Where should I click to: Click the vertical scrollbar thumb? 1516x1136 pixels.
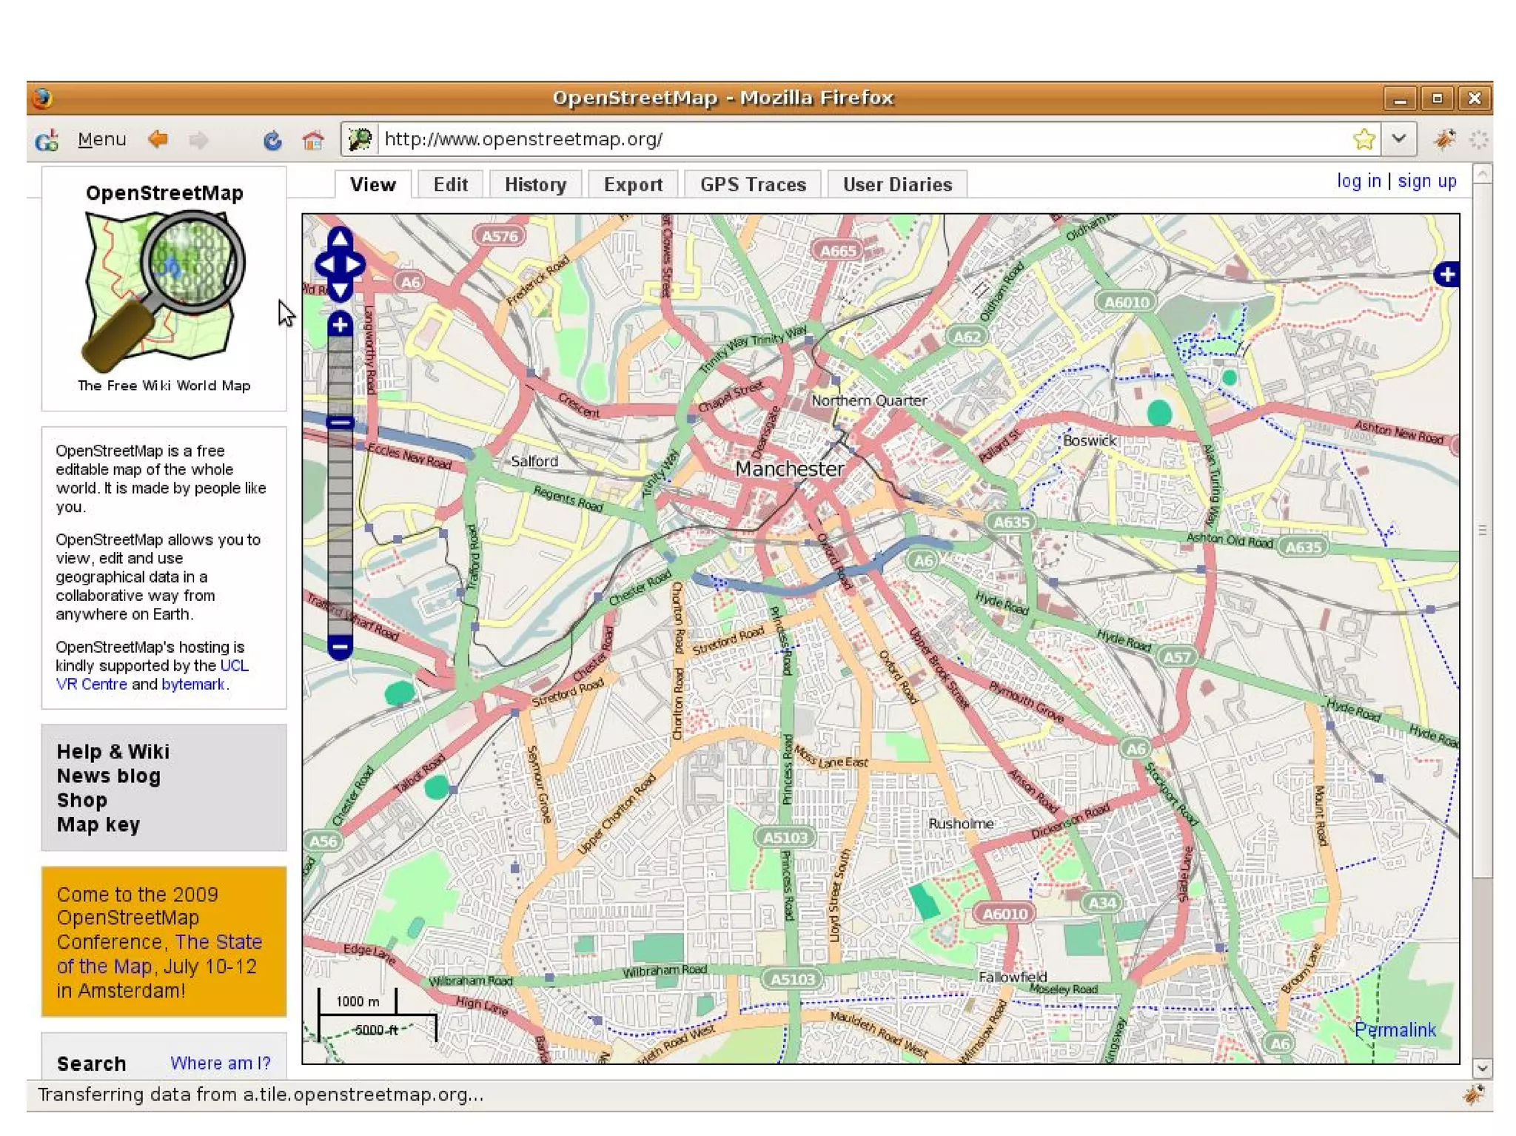click(x=1482, y=531)
